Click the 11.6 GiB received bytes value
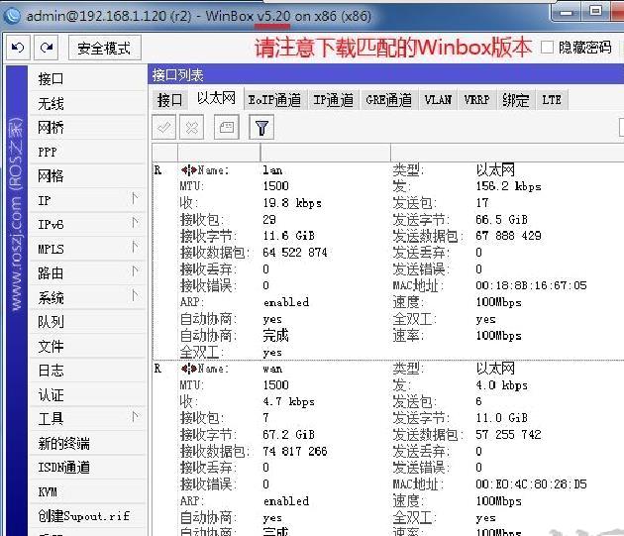 tap(288, 236)
